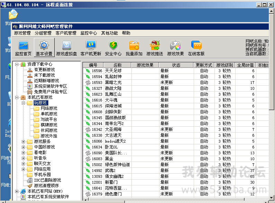Sort by the 更新方式 column header

(x=204, y=65)
